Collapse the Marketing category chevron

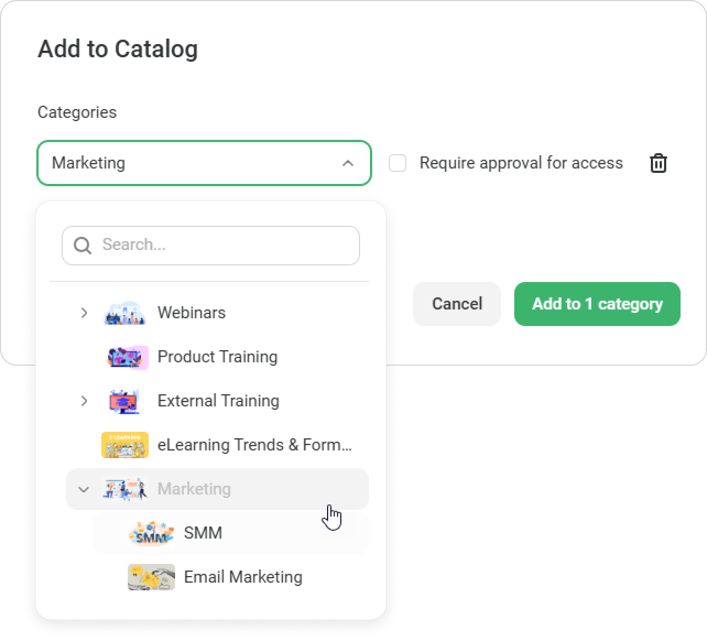click(84, 489)
